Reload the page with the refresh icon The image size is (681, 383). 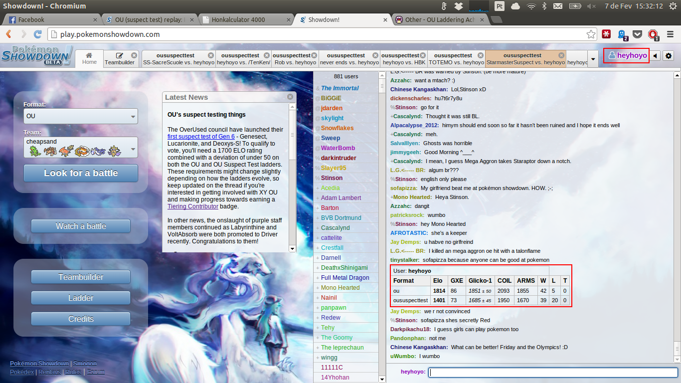(x=37, y=34)
